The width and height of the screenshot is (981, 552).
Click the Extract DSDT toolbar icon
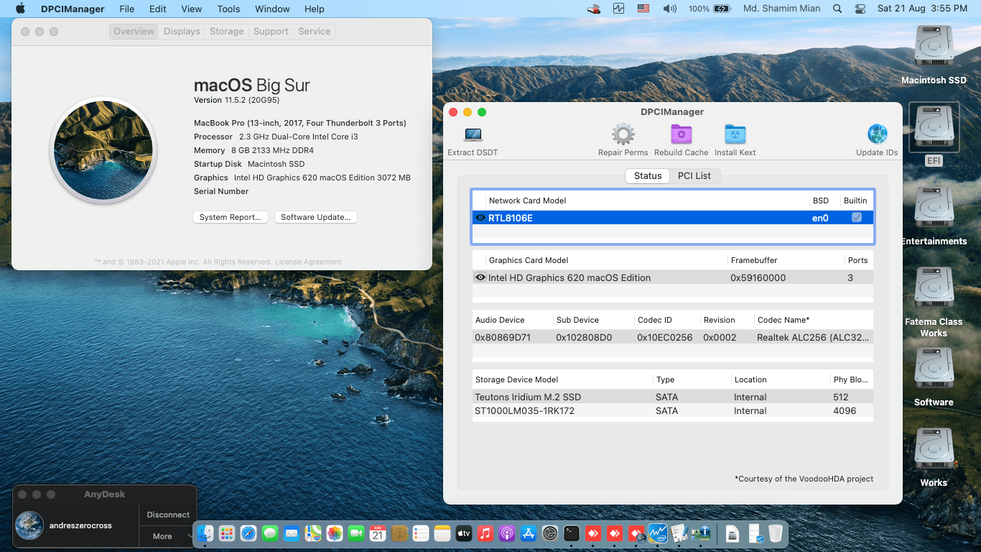[x=473, y=134]
